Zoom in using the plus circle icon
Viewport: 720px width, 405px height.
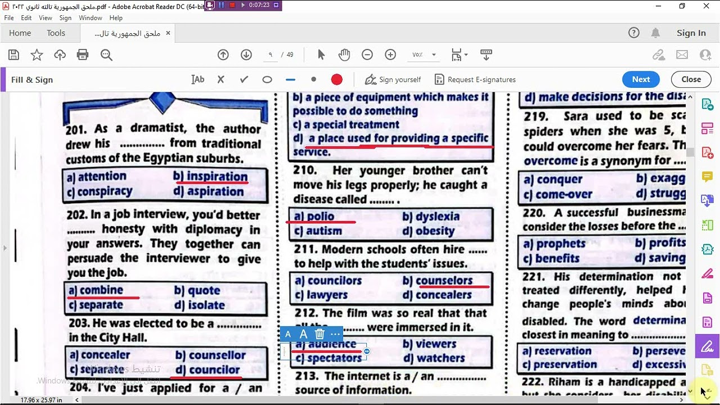[390, 55]
